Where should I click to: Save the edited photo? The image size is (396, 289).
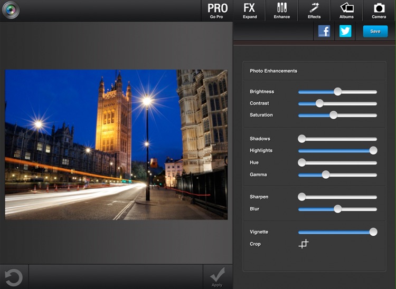click(375, 31)
